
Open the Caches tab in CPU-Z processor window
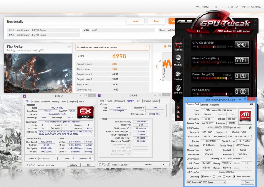point(36,102)
